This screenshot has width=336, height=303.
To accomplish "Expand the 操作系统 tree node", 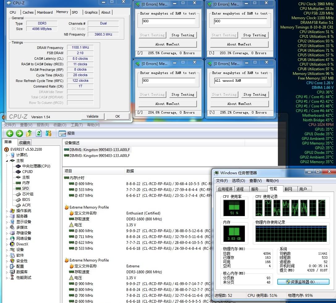I will 7,211.
